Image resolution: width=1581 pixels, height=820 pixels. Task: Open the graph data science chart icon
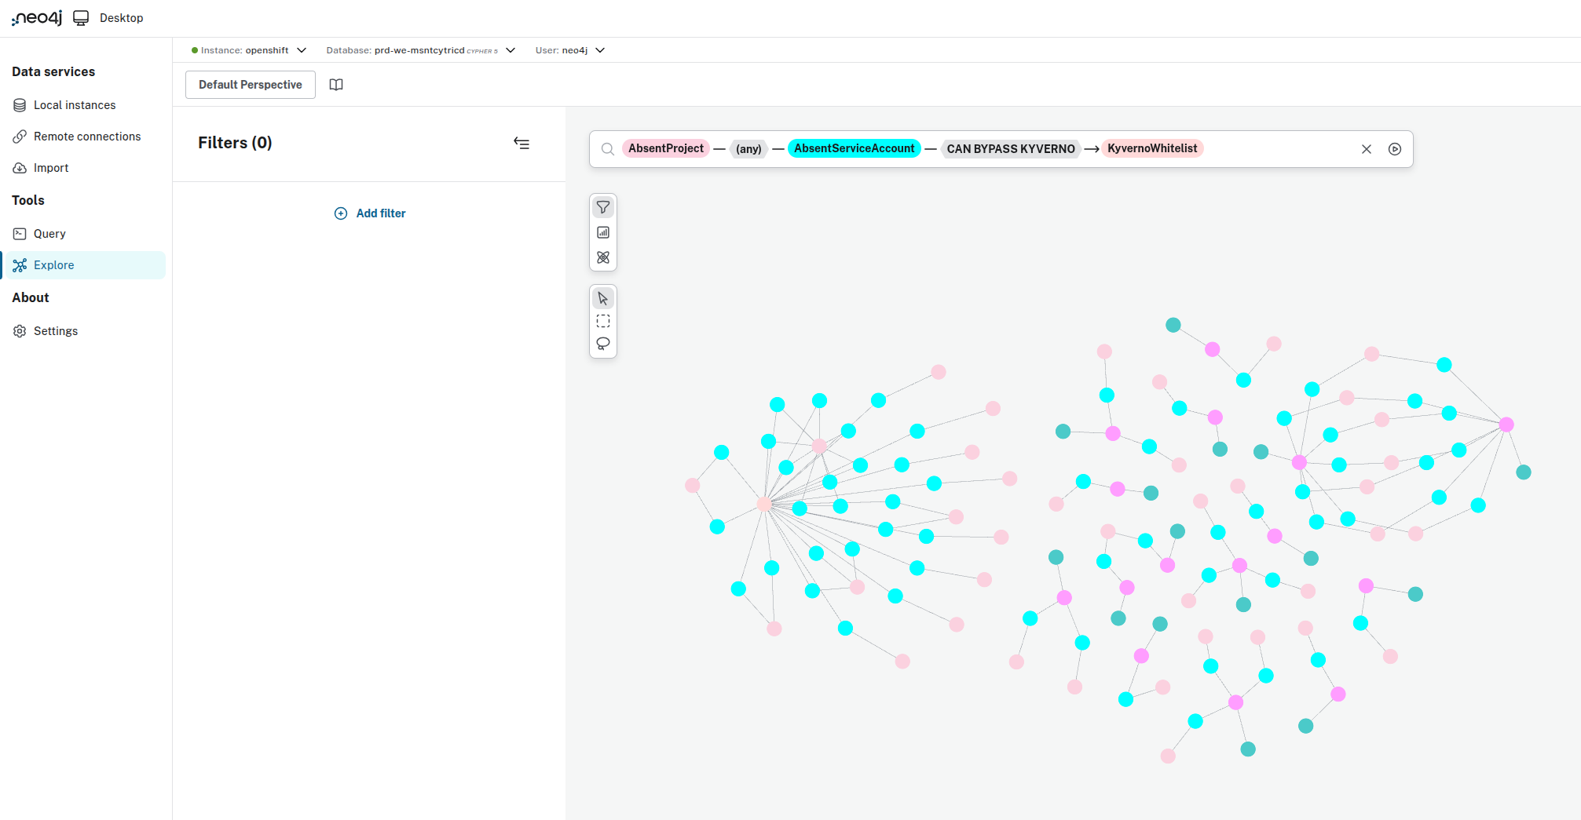tap(603, 232)
